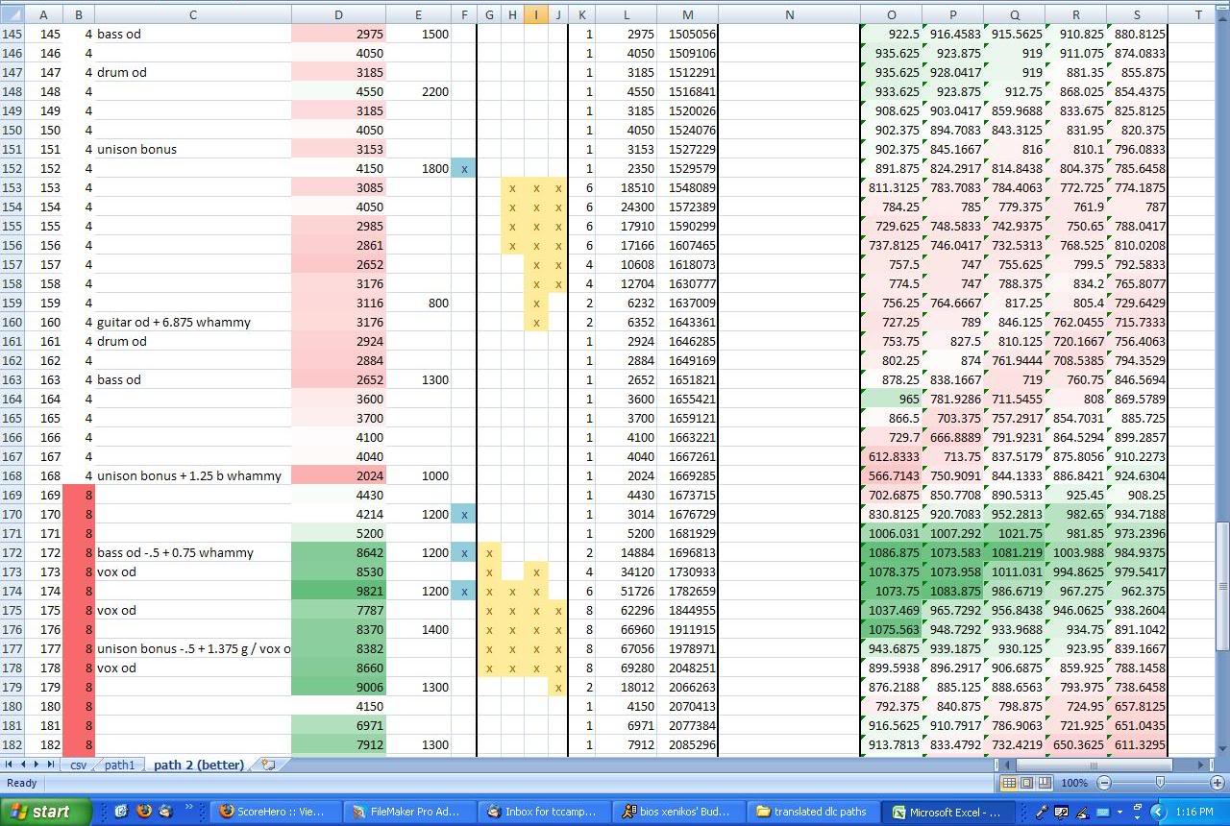Screen dimensions: 1230x826
Task: Select the column I header
Action: click(x=536, y=14)
